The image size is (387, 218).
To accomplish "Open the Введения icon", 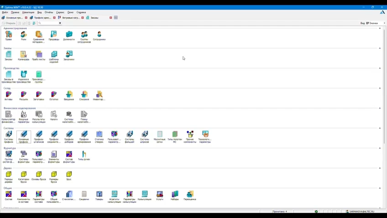I will (x=69, y=96).
